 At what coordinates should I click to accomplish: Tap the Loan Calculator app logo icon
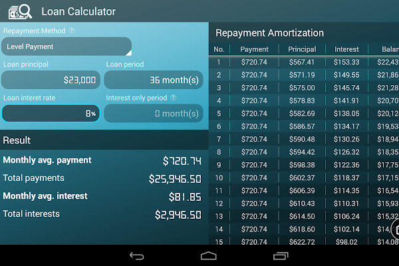pos(21,12)
